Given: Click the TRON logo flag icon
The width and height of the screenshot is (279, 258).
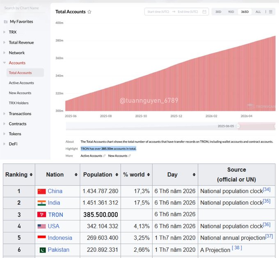Looking at the screenshot, I should (x=41, y=215).
